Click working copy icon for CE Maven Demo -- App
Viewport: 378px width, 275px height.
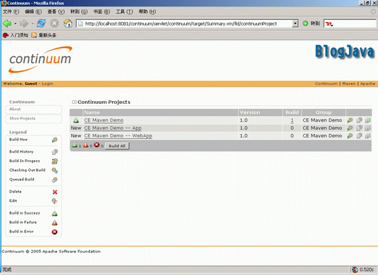tap(368, 128)
